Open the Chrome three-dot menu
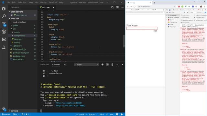 205,6
